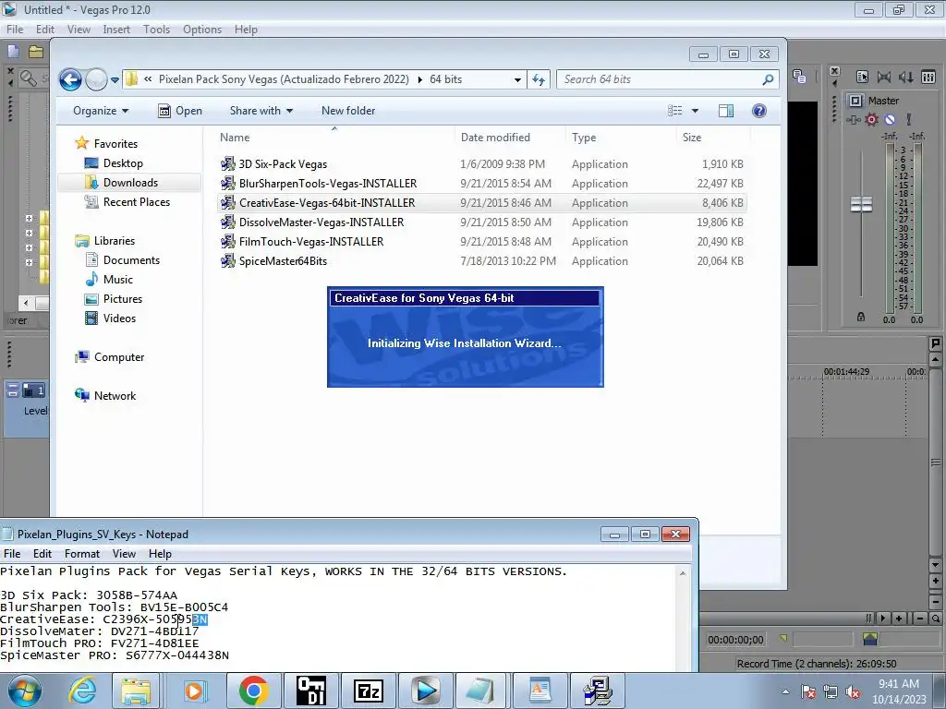This screenshot has width=946, height=709.
Task: Click Master bus output icon in mixer
Action: pos(856,101)
